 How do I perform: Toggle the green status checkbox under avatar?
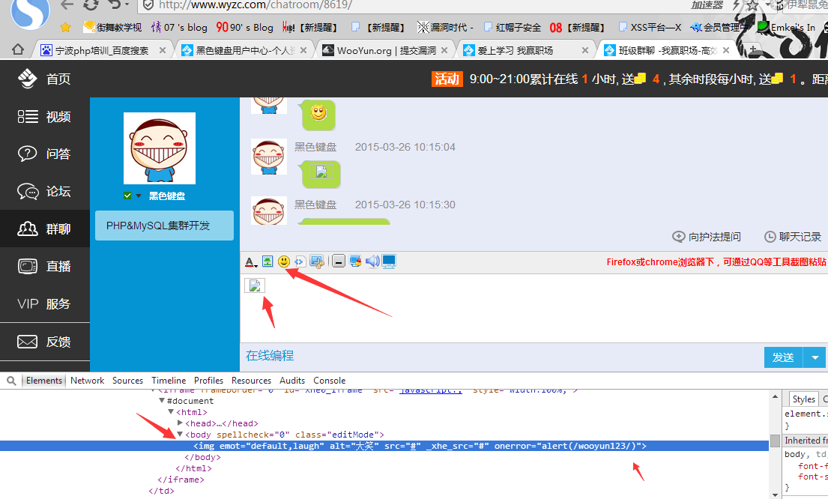(x=127, y=196)
